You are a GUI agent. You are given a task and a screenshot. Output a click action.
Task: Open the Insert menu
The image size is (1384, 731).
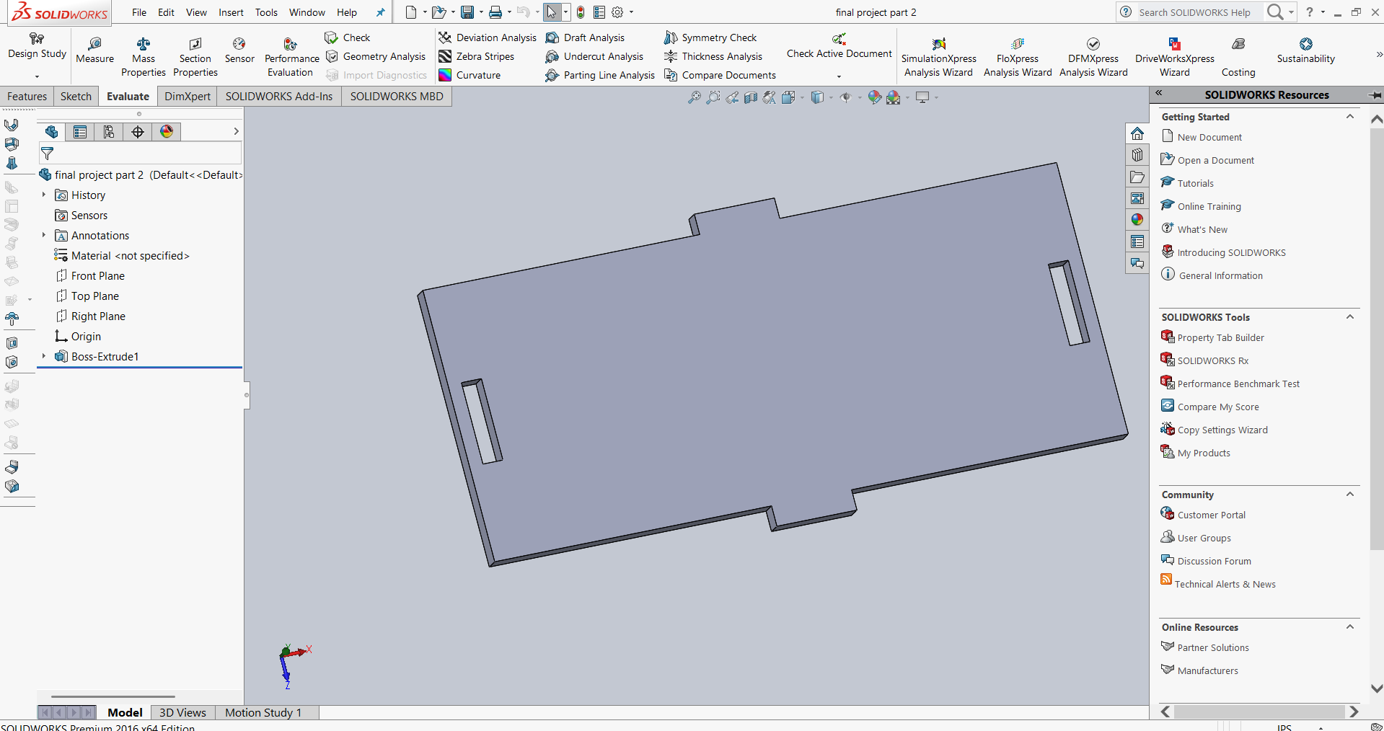click(x=231, y=12)
